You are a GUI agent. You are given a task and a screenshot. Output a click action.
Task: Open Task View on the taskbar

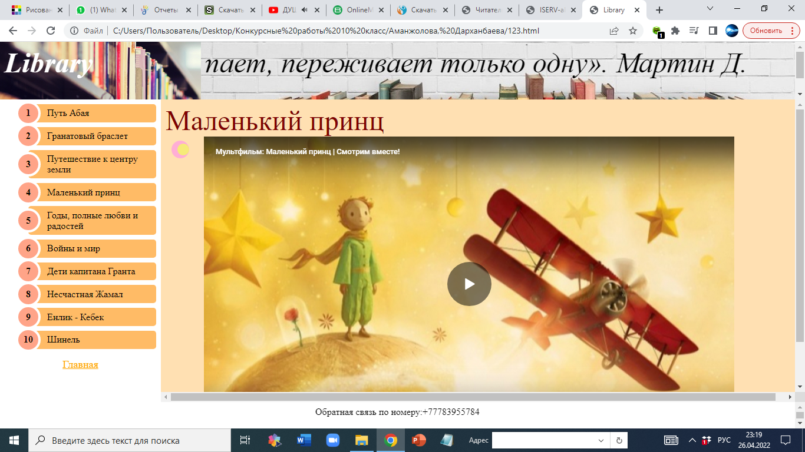246,440
